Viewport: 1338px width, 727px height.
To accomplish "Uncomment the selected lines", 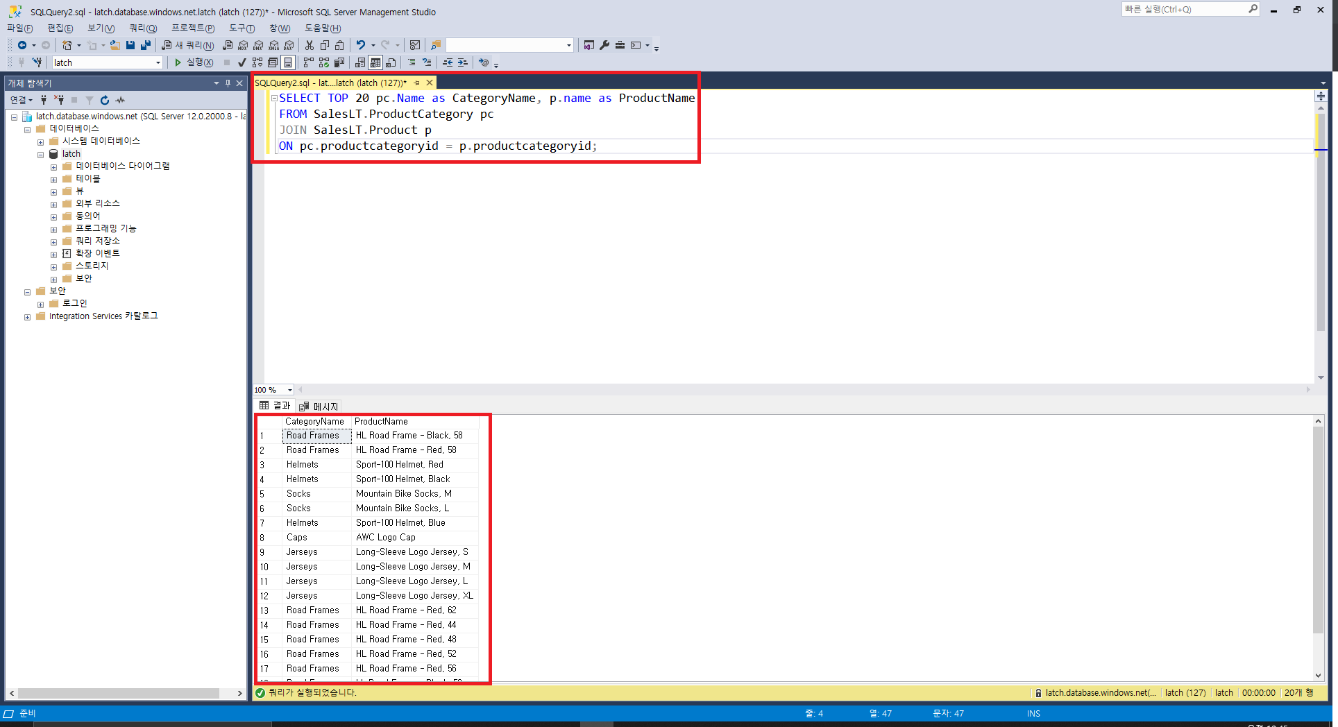I will 427,62.
